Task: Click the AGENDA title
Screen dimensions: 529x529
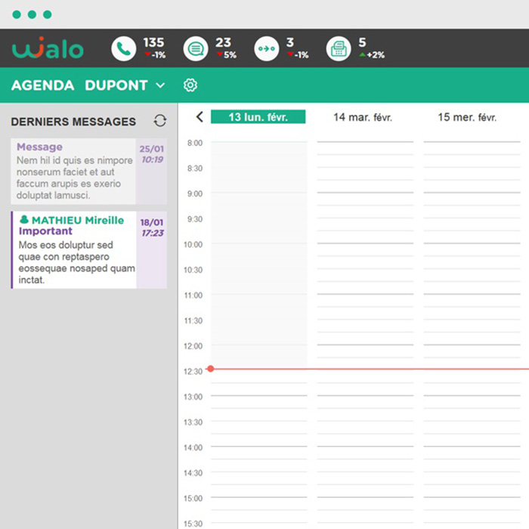Action: [43, 85]
